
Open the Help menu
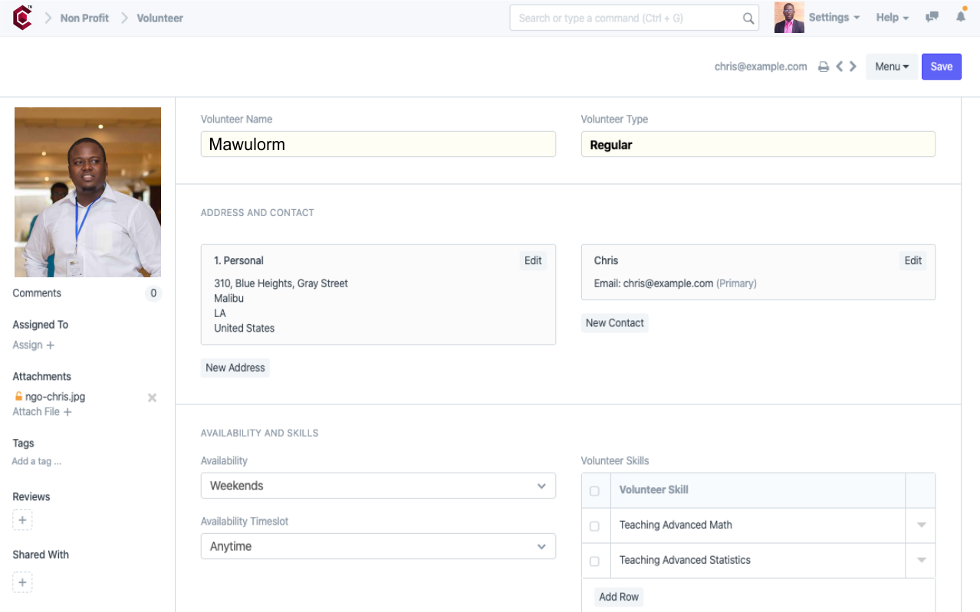pos(892,18)
